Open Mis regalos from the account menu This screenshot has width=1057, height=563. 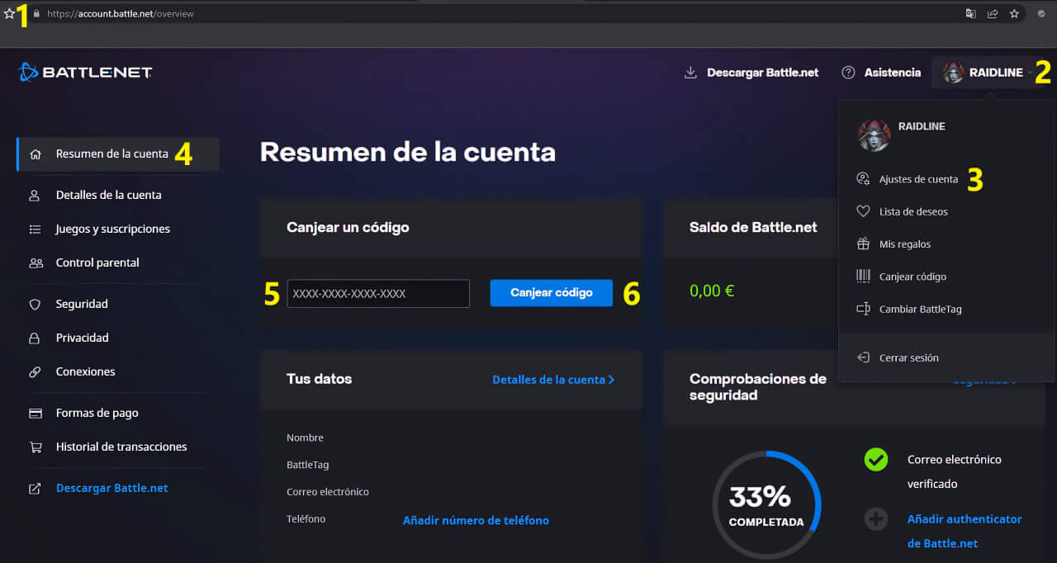coord(904,244)
